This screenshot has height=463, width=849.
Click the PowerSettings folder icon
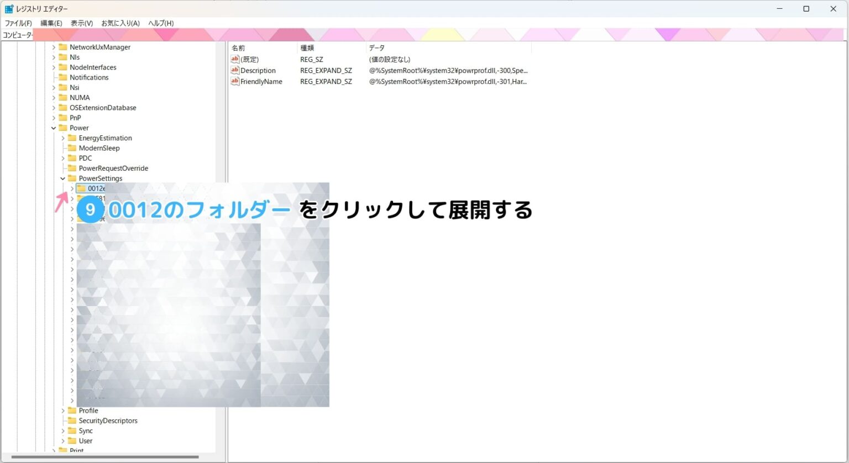click(72, 178)
